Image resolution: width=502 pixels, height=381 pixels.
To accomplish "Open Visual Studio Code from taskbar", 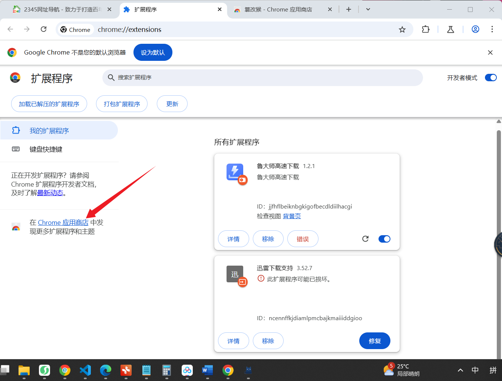I will (85, 370).
